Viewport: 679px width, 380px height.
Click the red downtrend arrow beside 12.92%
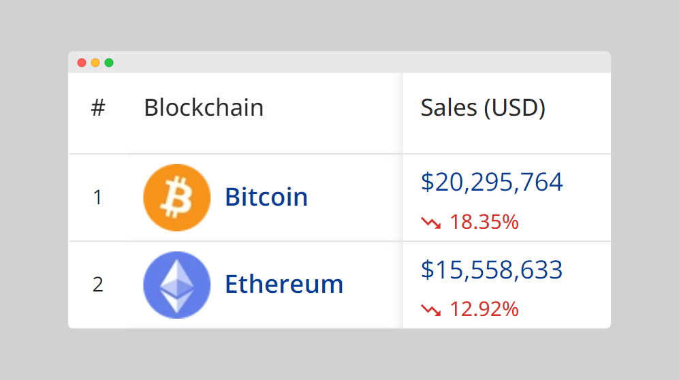pyautogui.click(x=430, y=310)
